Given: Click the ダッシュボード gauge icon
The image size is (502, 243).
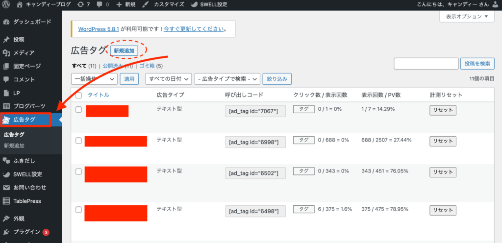Looking at the screenshot, I should 6,22.
